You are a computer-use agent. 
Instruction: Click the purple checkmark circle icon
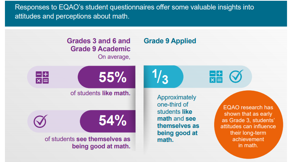click(40, 121)
